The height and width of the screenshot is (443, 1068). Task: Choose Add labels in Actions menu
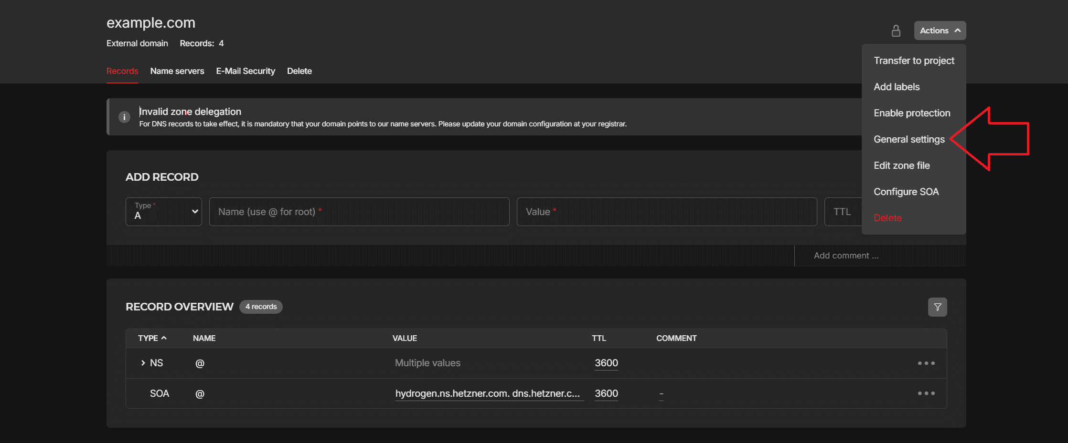pyautogui.click(x=896, y=87)
